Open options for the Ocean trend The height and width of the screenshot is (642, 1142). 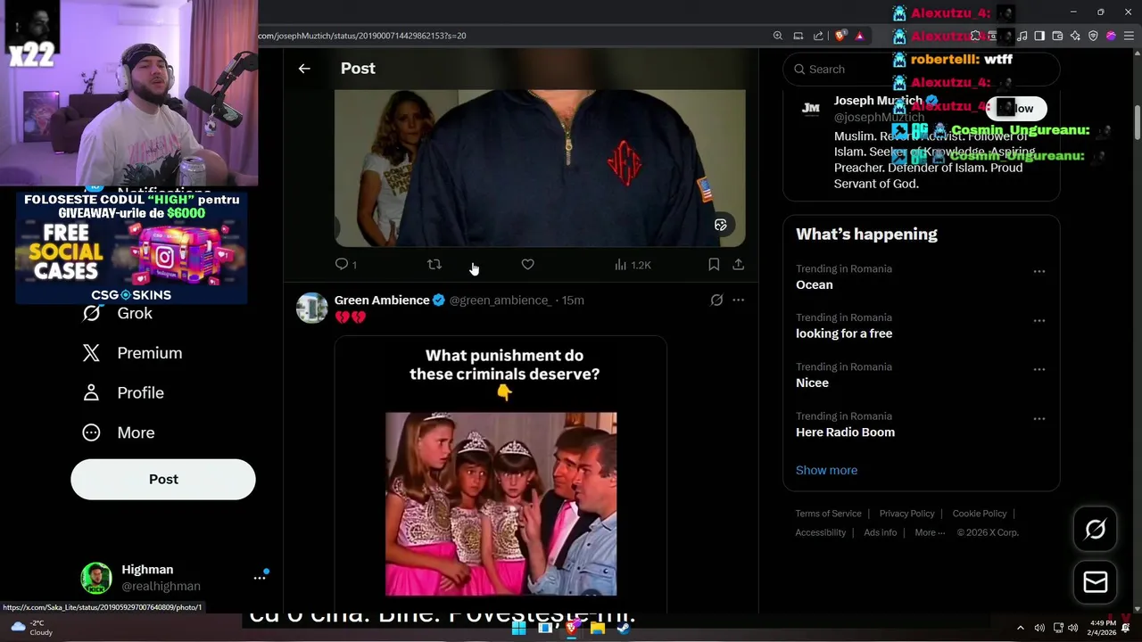1039,271
